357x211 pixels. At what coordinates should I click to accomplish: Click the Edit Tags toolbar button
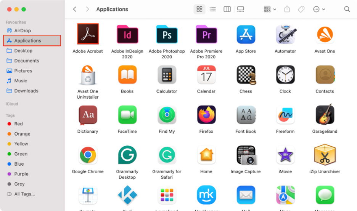pos(301,9)
